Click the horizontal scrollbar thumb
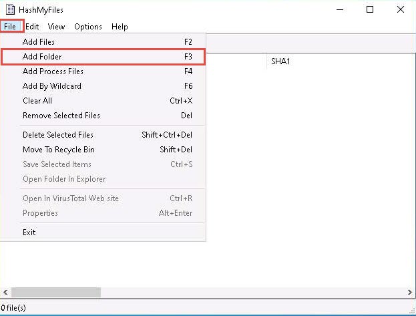This screenshot has width=416, height=316. (x=55, y=293)
